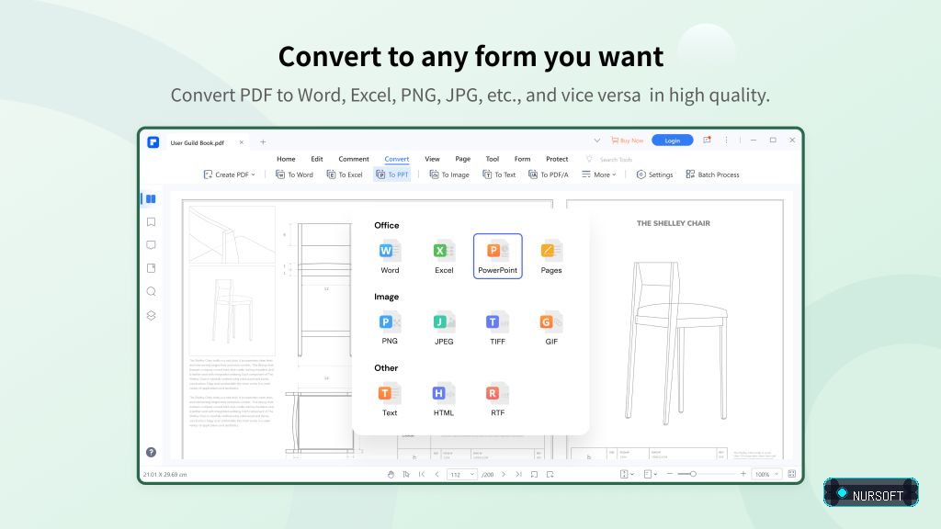The image size is (941, 529).
Task: Go to the previous page
Action: (x=436, y=475)
